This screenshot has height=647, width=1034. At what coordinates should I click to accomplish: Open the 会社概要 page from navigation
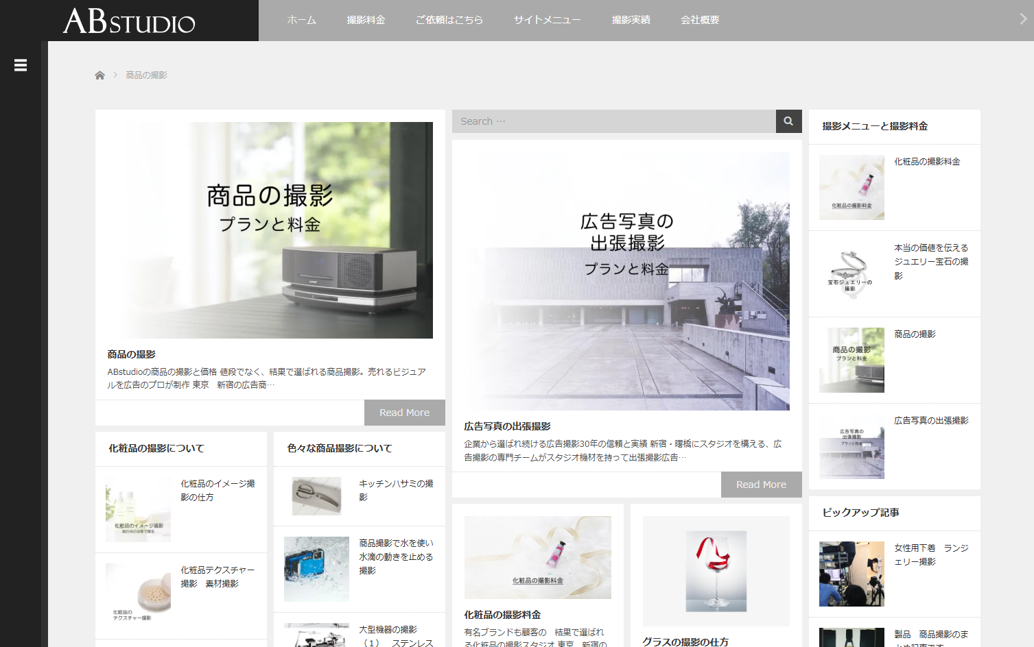(x=699, y=20)
